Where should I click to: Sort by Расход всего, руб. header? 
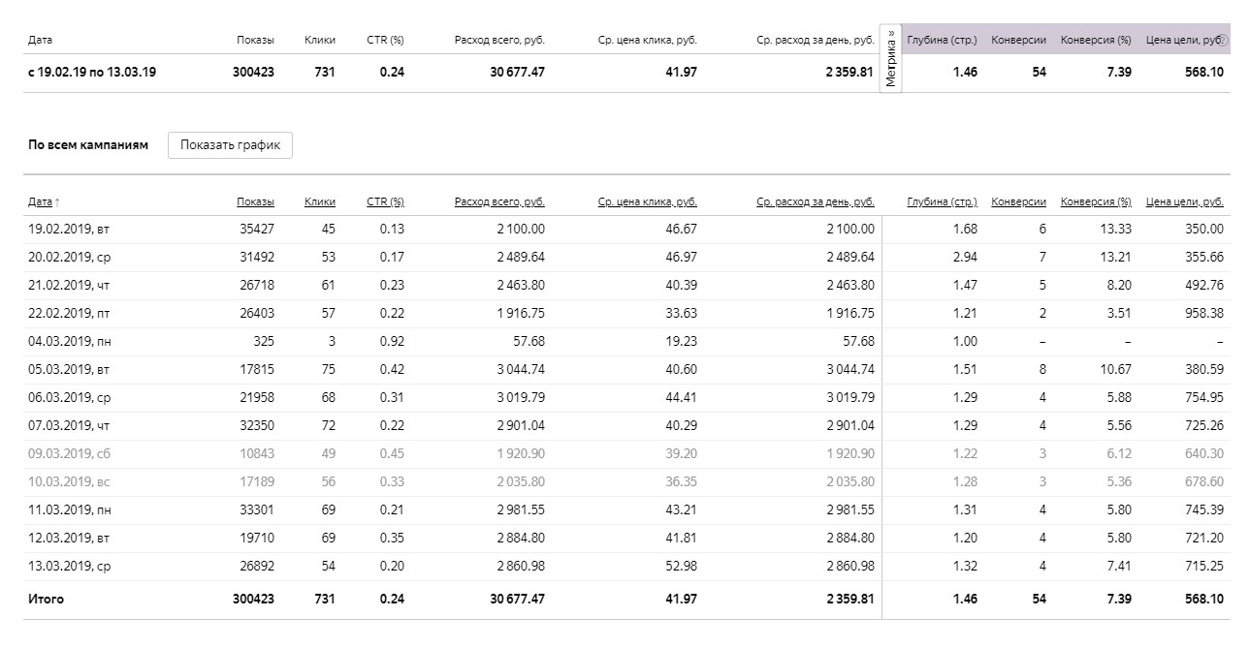499,202
